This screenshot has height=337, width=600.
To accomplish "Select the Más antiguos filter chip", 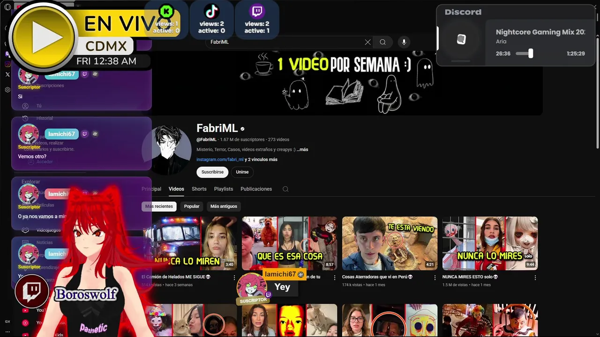I will [224, 206].
